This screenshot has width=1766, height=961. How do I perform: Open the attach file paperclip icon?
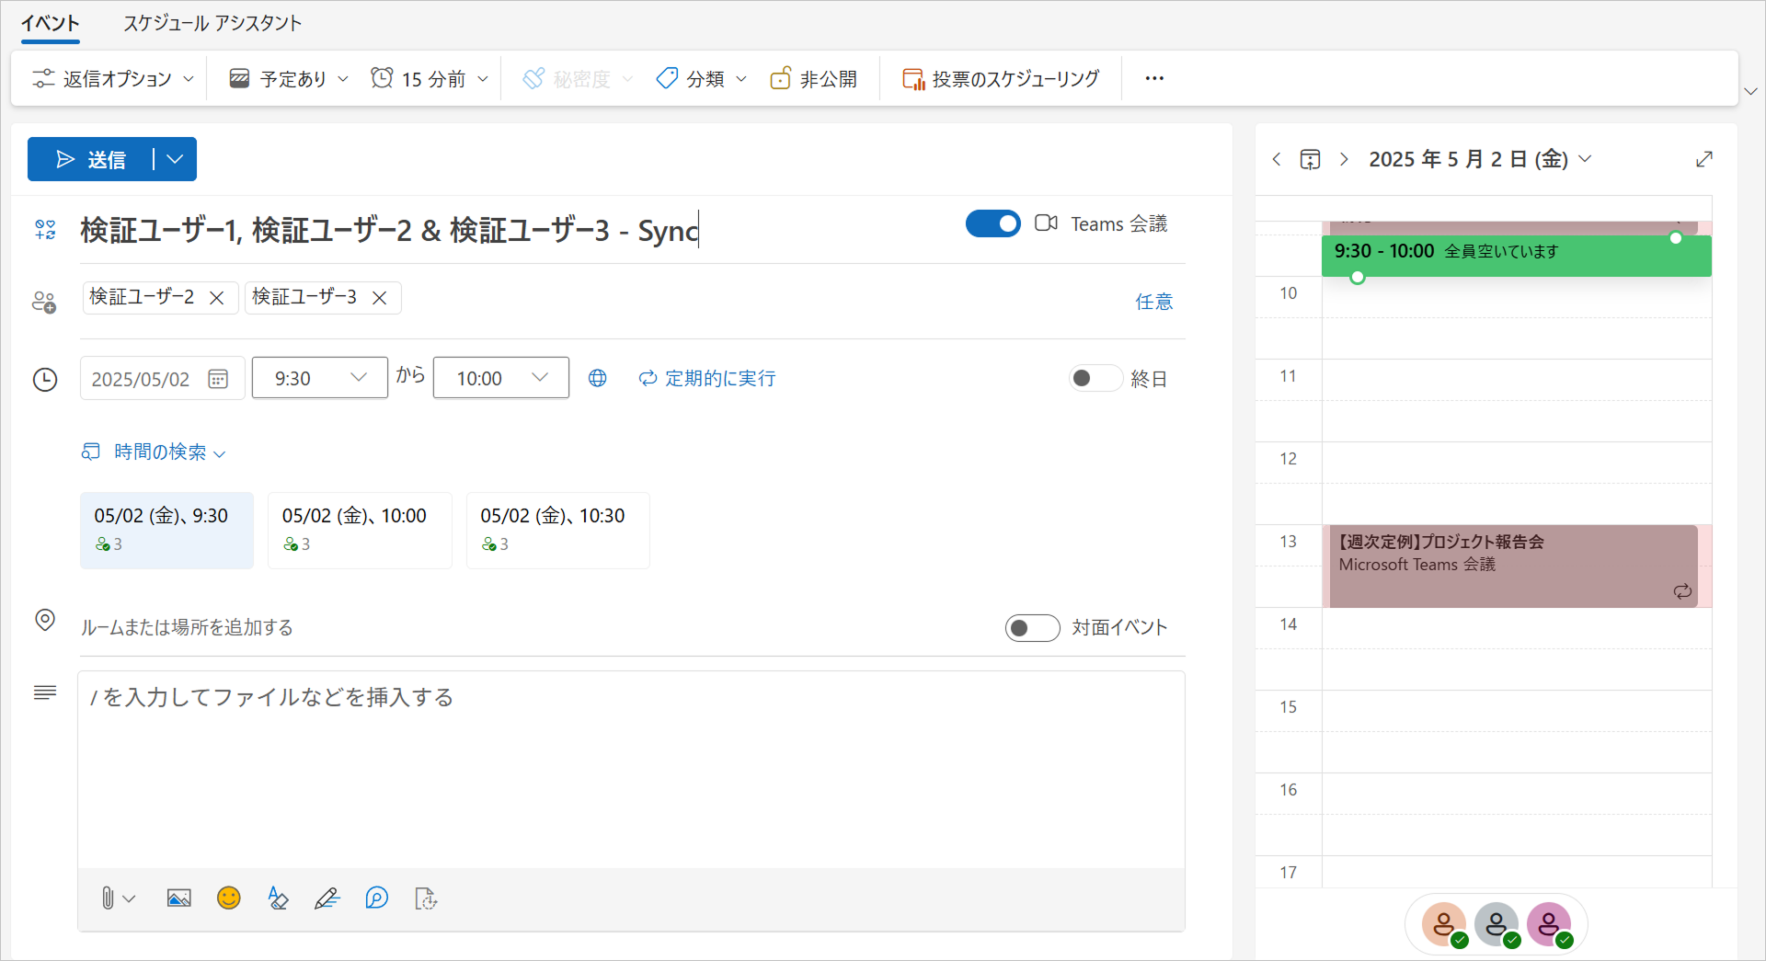(x=108, y=898)
